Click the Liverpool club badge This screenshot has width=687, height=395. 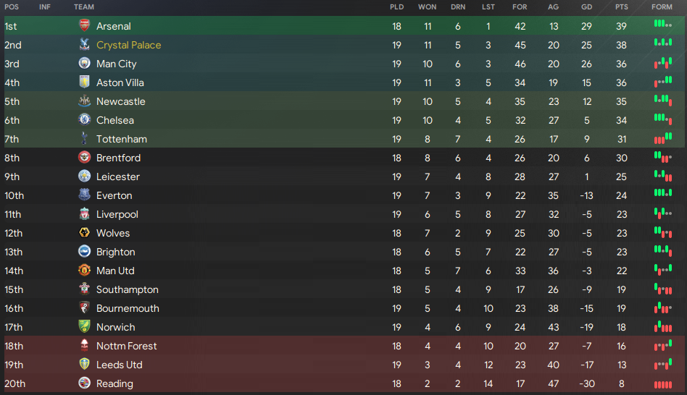[84, 213]
